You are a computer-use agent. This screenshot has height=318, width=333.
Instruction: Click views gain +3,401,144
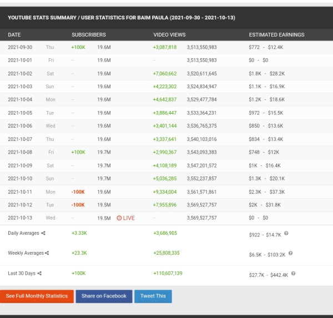pyautogui.click(x=165, y=126)
